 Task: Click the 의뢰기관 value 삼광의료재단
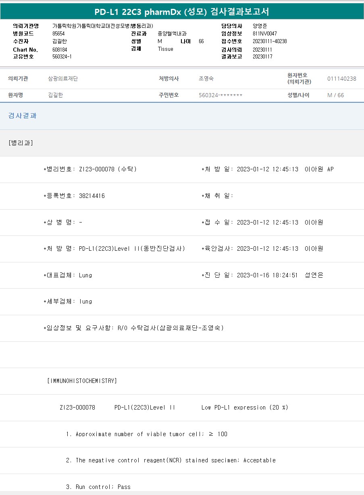pyautogui.click(x=63, y=79)
